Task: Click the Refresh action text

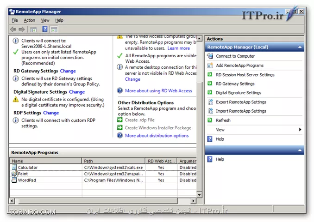Action: (x=223, y=120)
